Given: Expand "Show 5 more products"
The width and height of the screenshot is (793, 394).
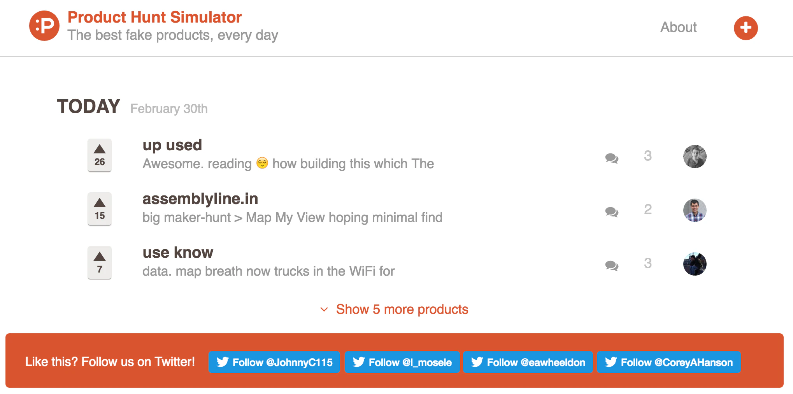Looking at the screenshot, I should (x=402, y=309).
